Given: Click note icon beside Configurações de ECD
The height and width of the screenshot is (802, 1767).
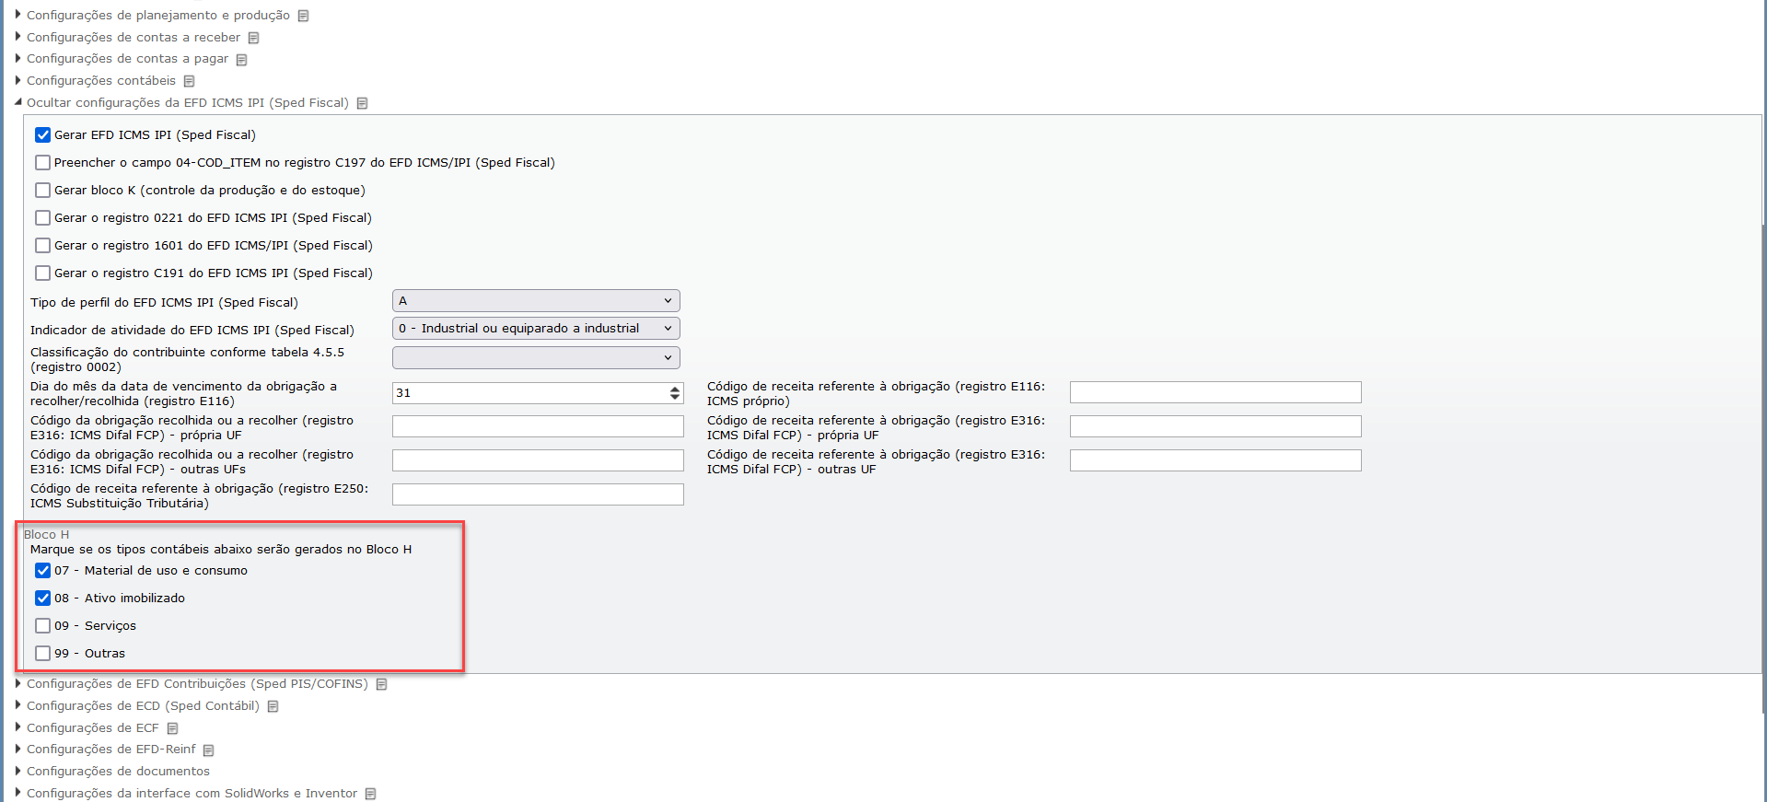Looking at the screenshot, I should pos(273,706).
